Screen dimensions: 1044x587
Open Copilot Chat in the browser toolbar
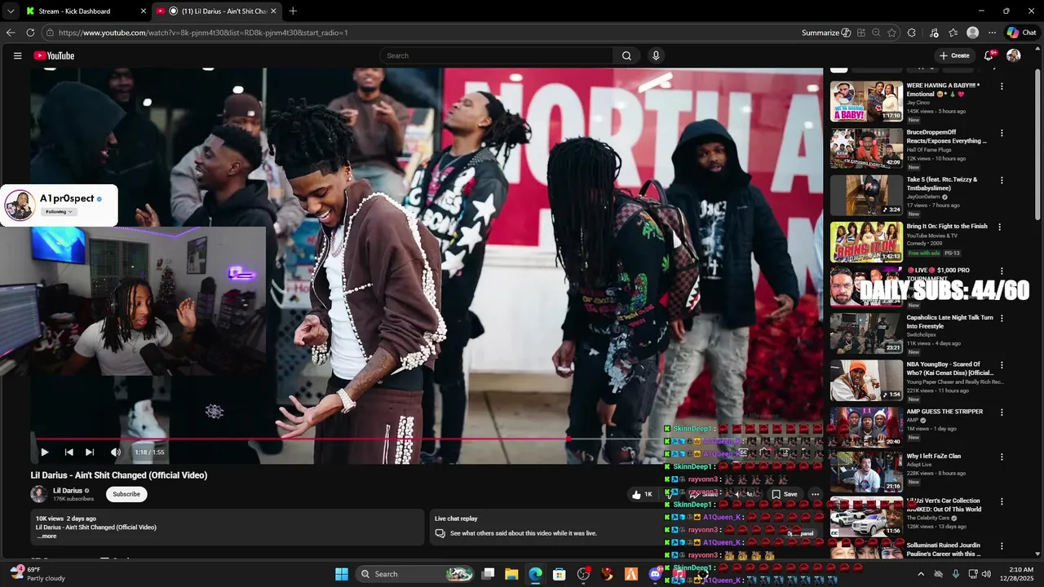click(x=1021, y=33)
